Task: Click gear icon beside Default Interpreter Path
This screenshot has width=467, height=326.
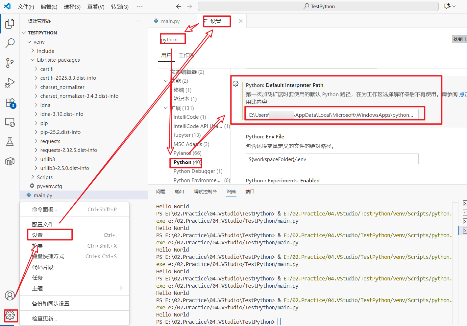Action: pos(235,84)
